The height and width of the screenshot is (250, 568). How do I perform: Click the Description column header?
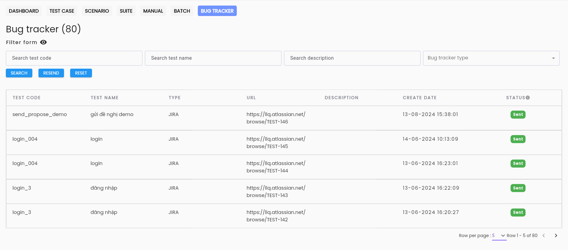(341, 98)
